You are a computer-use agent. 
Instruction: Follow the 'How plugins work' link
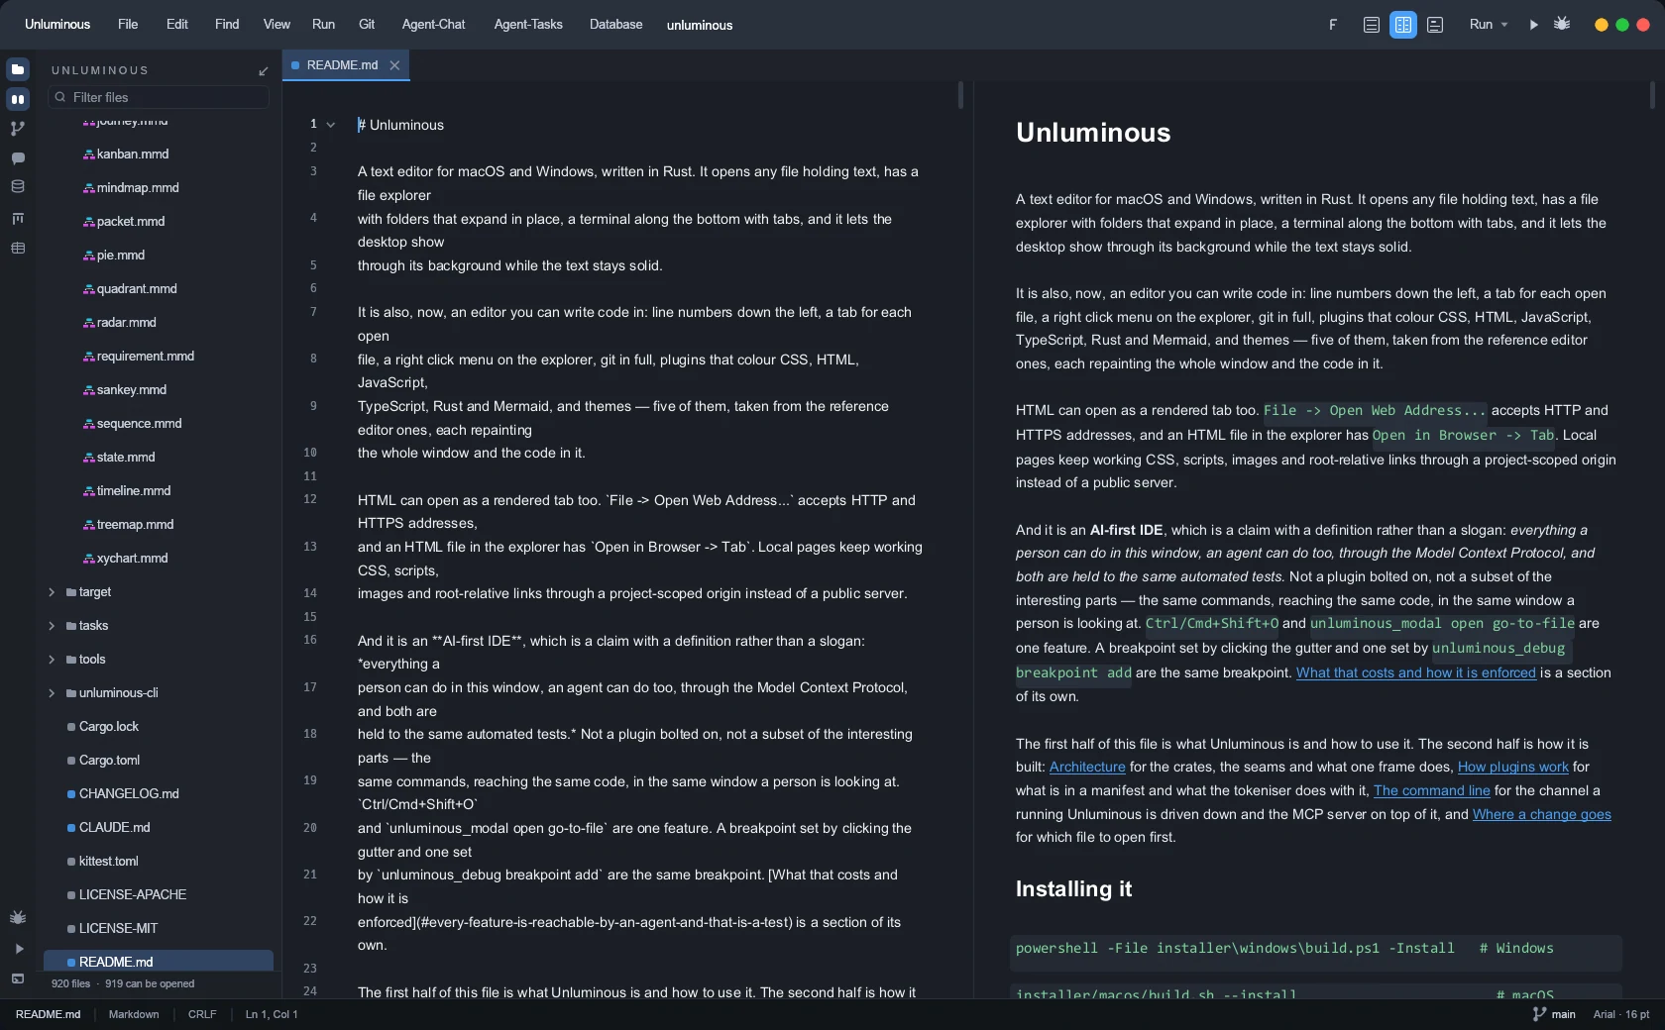click(x=1513, y=767)
